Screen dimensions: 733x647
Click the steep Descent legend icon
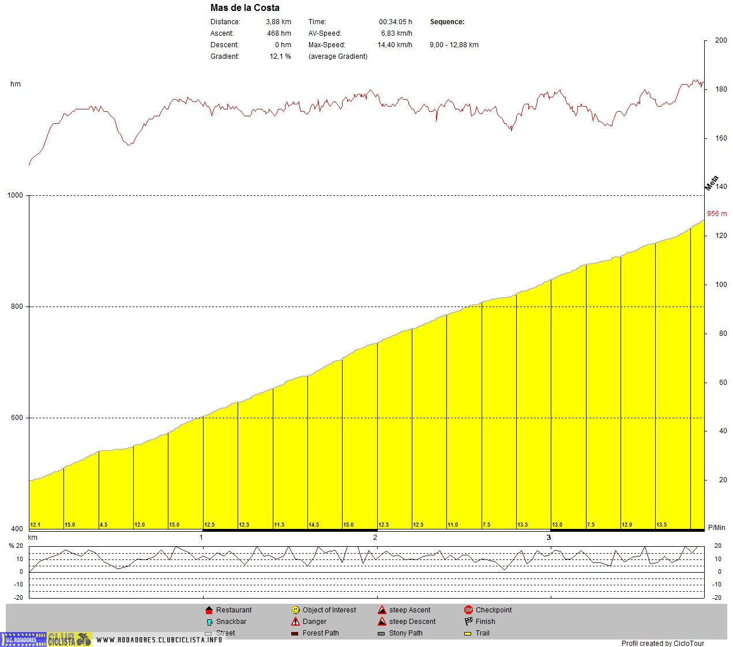click(382, 622)
